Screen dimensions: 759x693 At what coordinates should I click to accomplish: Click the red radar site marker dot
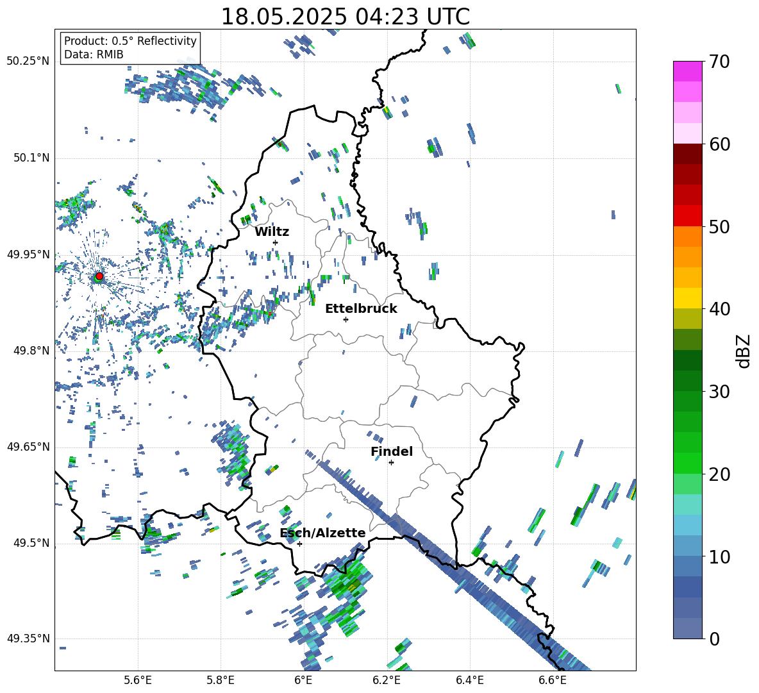99,276
